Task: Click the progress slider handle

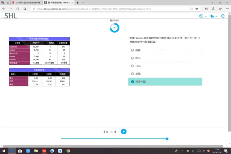Action: 167,139
